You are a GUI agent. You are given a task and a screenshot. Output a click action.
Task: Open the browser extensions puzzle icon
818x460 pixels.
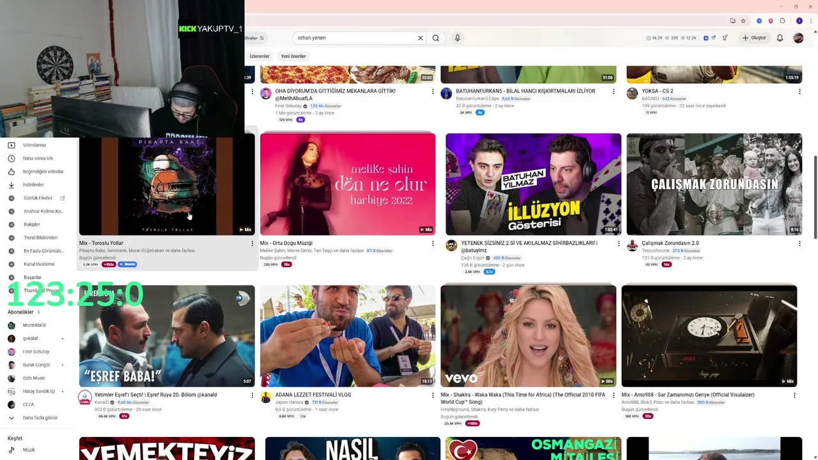[782, 20]
